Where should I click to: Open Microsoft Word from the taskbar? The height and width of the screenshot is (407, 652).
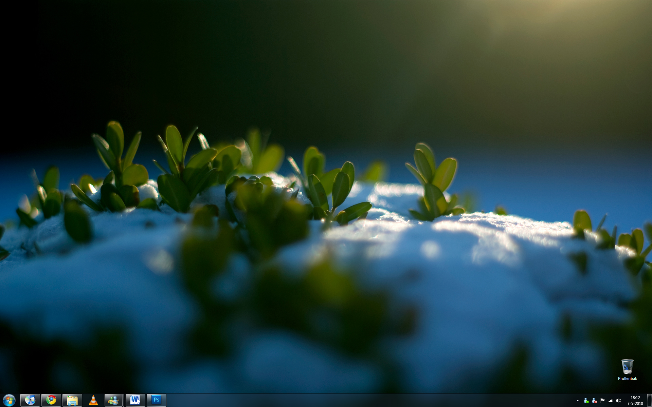tap(135, 400)
